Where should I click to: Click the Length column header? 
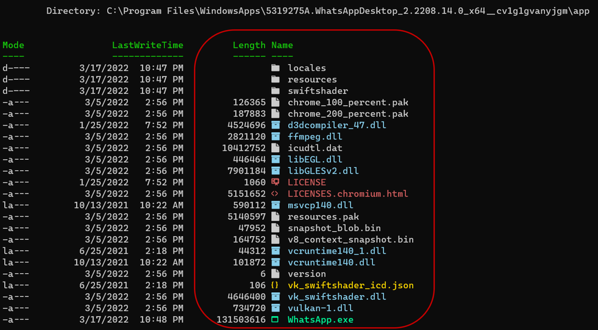[249, 45]
